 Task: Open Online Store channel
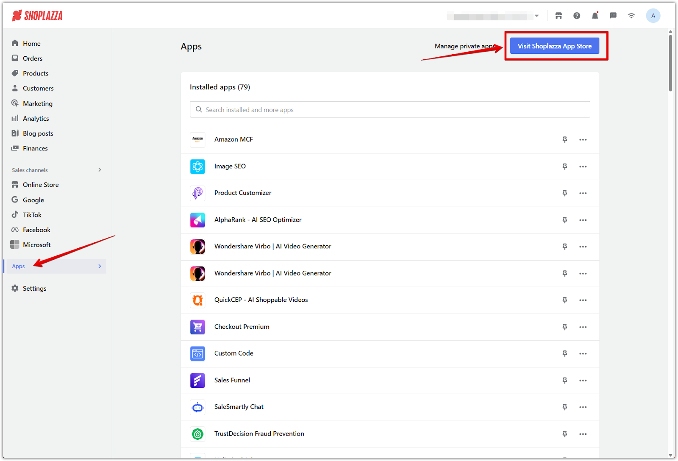pyautogui.click(x=41, y=185)
